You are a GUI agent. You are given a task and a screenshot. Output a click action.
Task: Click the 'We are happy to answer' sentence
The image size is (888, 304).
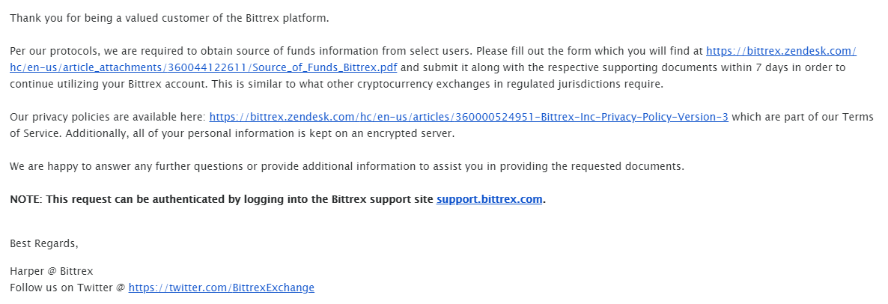click(x=347, y=166)
